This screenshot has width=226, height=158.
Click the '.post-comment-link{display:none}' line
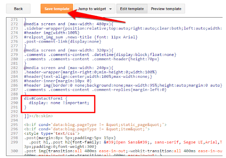click(63, 42)
